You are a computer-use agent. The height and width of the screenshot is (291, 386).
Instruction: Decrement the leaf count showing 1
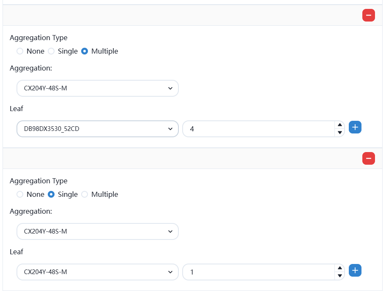339,276
